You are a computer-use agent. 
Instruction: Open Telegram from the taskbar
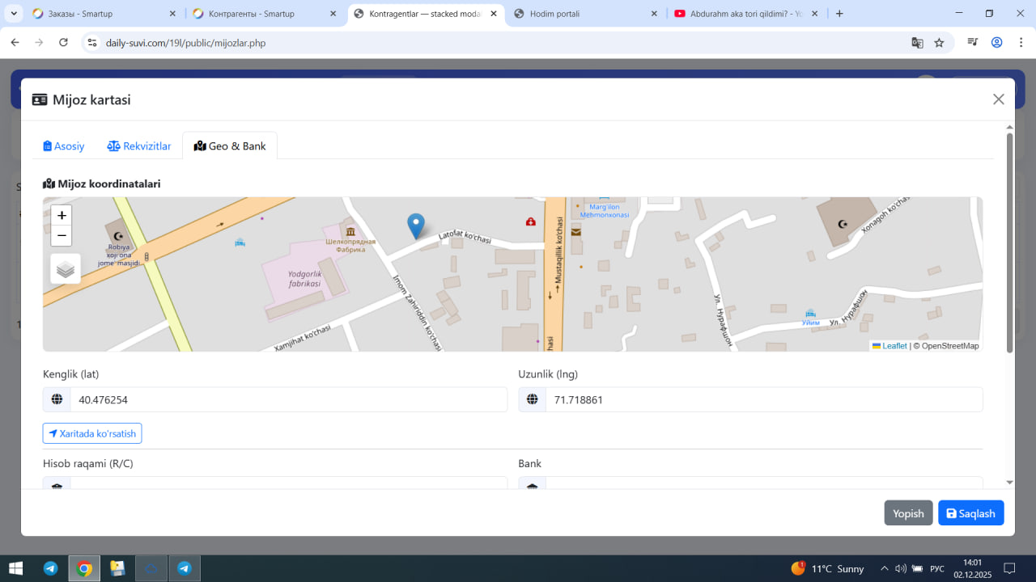[50, 568]
